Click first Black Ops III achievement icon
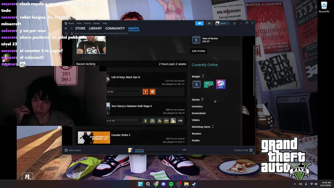334x188 pixels. click(145, 92)
